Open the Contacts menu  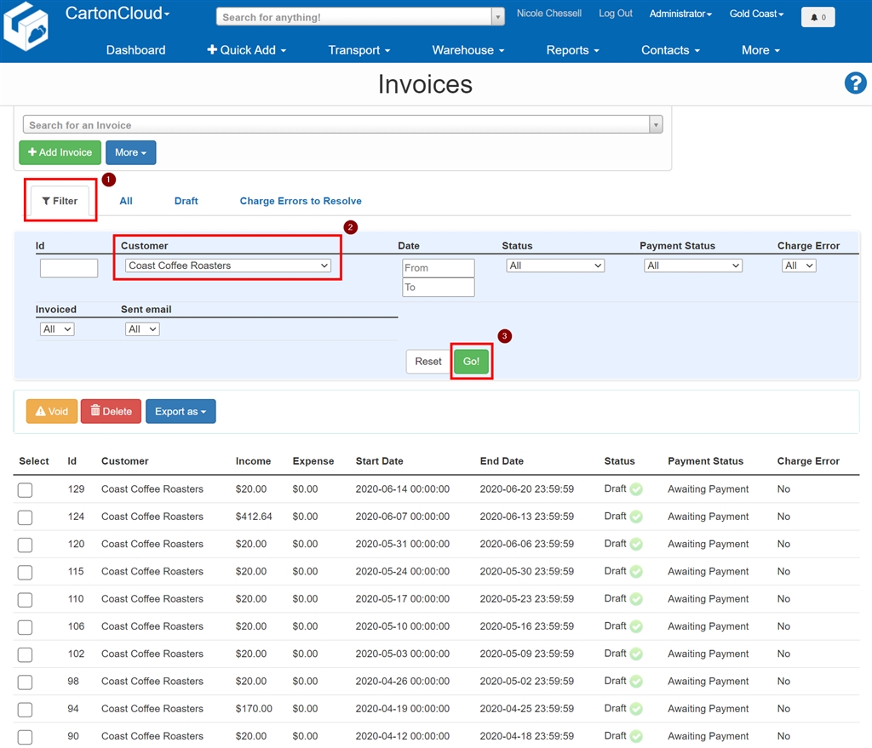point(671,50)
